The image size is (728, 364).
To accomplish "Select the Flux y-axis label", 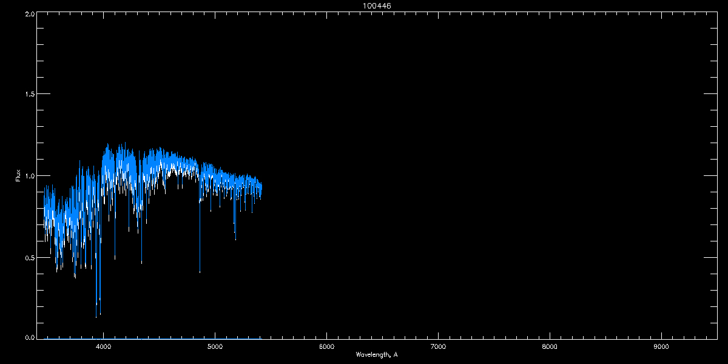I will [x=18, y=176].
